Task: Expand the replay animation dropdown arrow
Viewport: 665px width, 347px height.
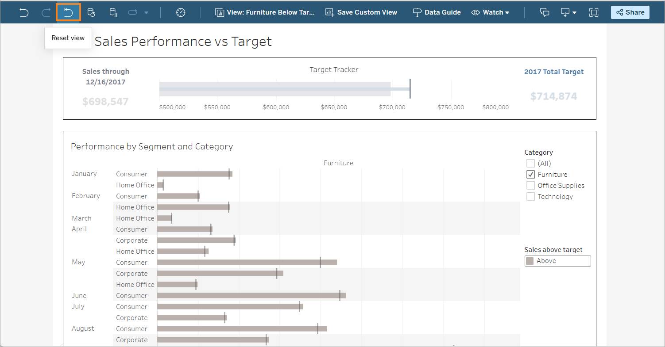Action: 147,13
